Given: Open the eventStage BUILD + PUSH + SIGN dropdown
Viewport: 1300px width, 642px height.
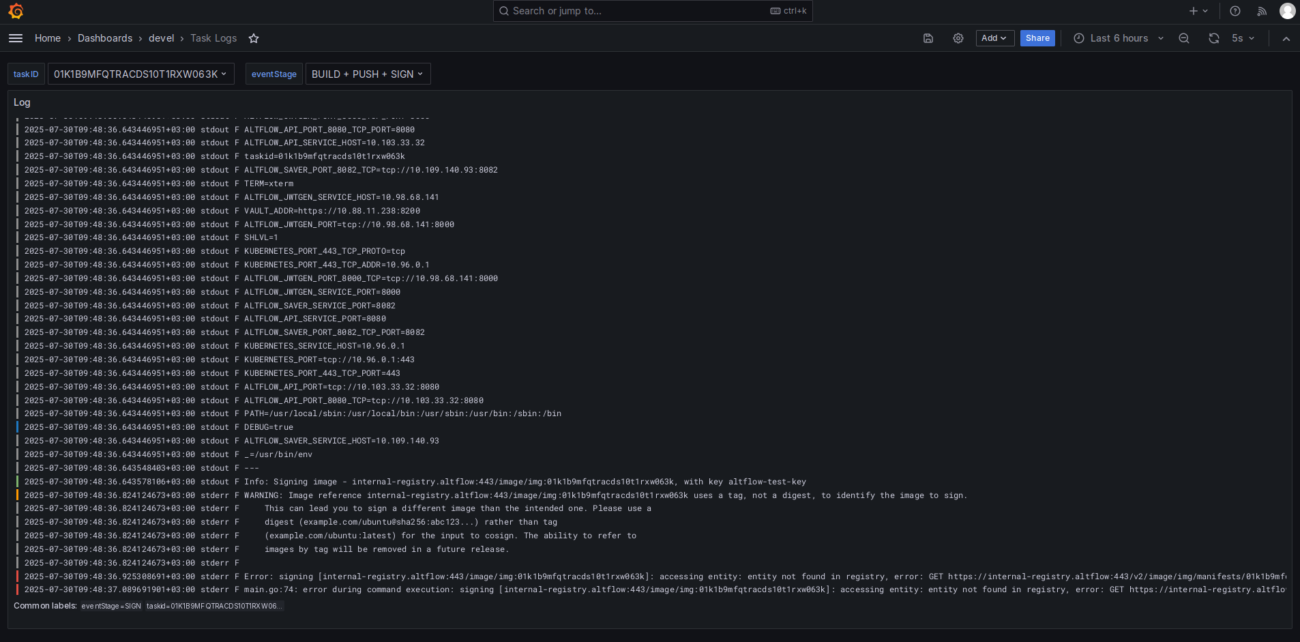Looking at the screenshot, I should coord(368,74).
